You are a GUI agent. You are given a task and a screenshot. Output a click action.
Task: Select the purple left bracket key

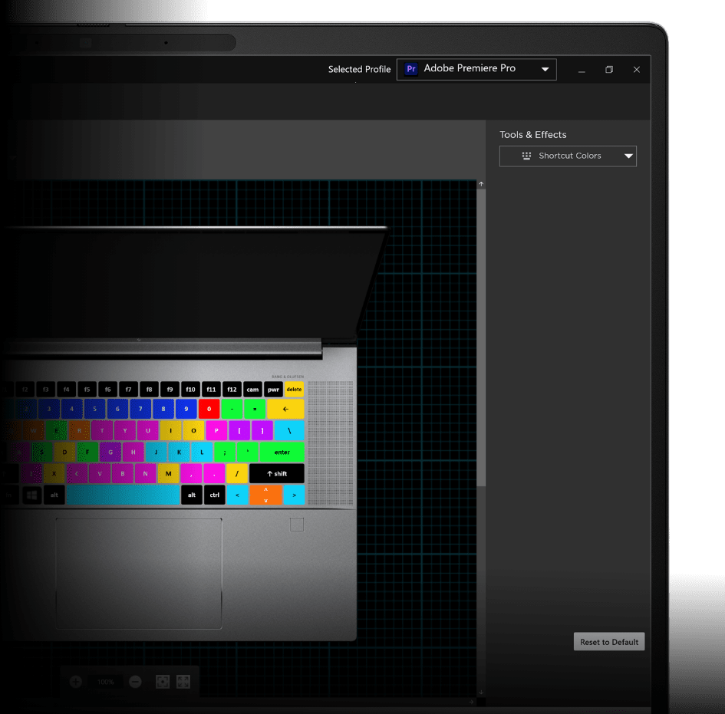tap(239, 431)
